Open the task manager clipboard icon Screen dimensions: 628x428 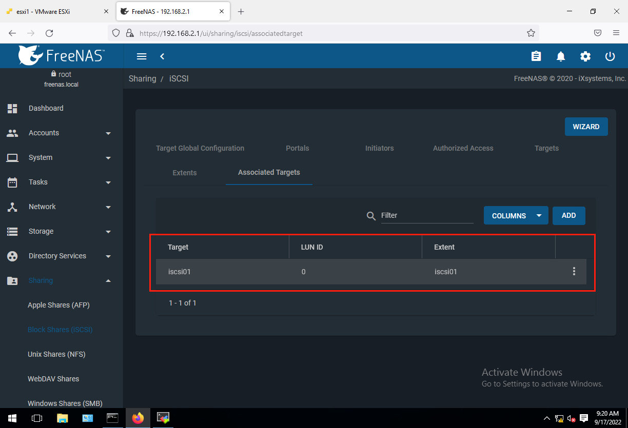pyautogui.click(x=536, y=56)
